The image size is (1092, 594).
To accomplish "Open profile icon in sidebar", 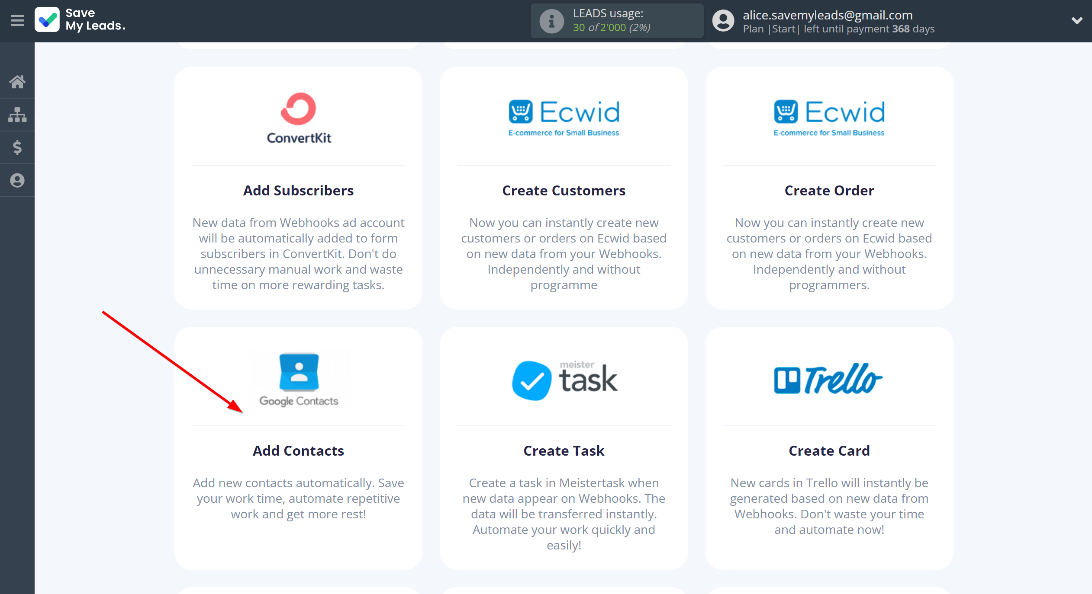I will 17,180.
